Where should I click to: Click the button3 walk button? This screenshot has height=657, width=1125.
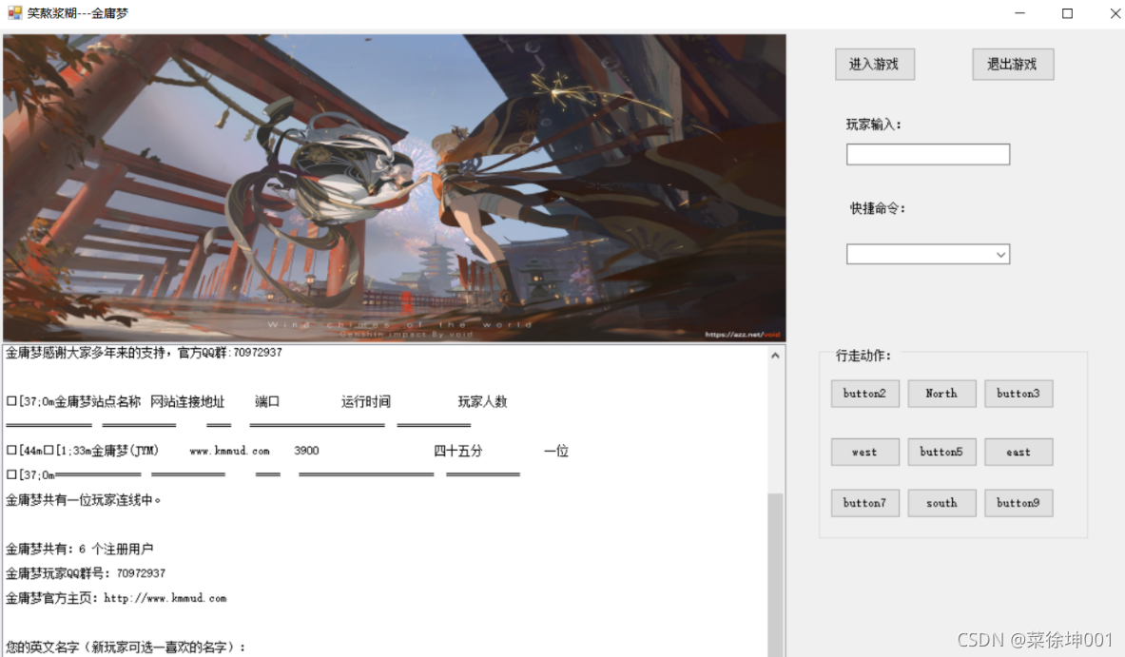pos(1018,394)
